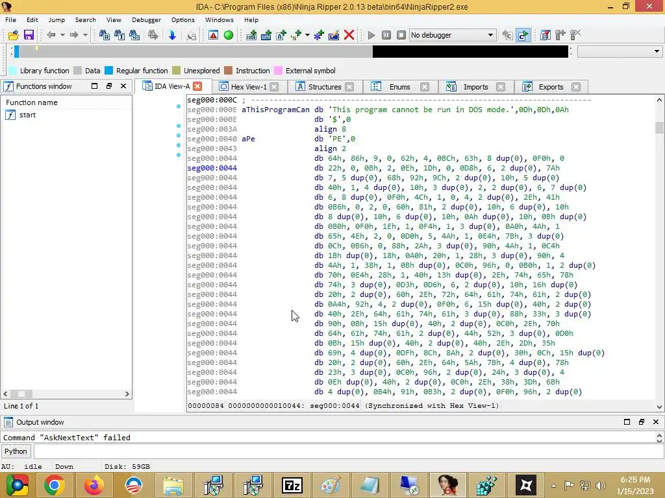Click the add watch plus icon
Viewport: 665px width, 498px height.
pyautogui.click(x=560, y=35)
